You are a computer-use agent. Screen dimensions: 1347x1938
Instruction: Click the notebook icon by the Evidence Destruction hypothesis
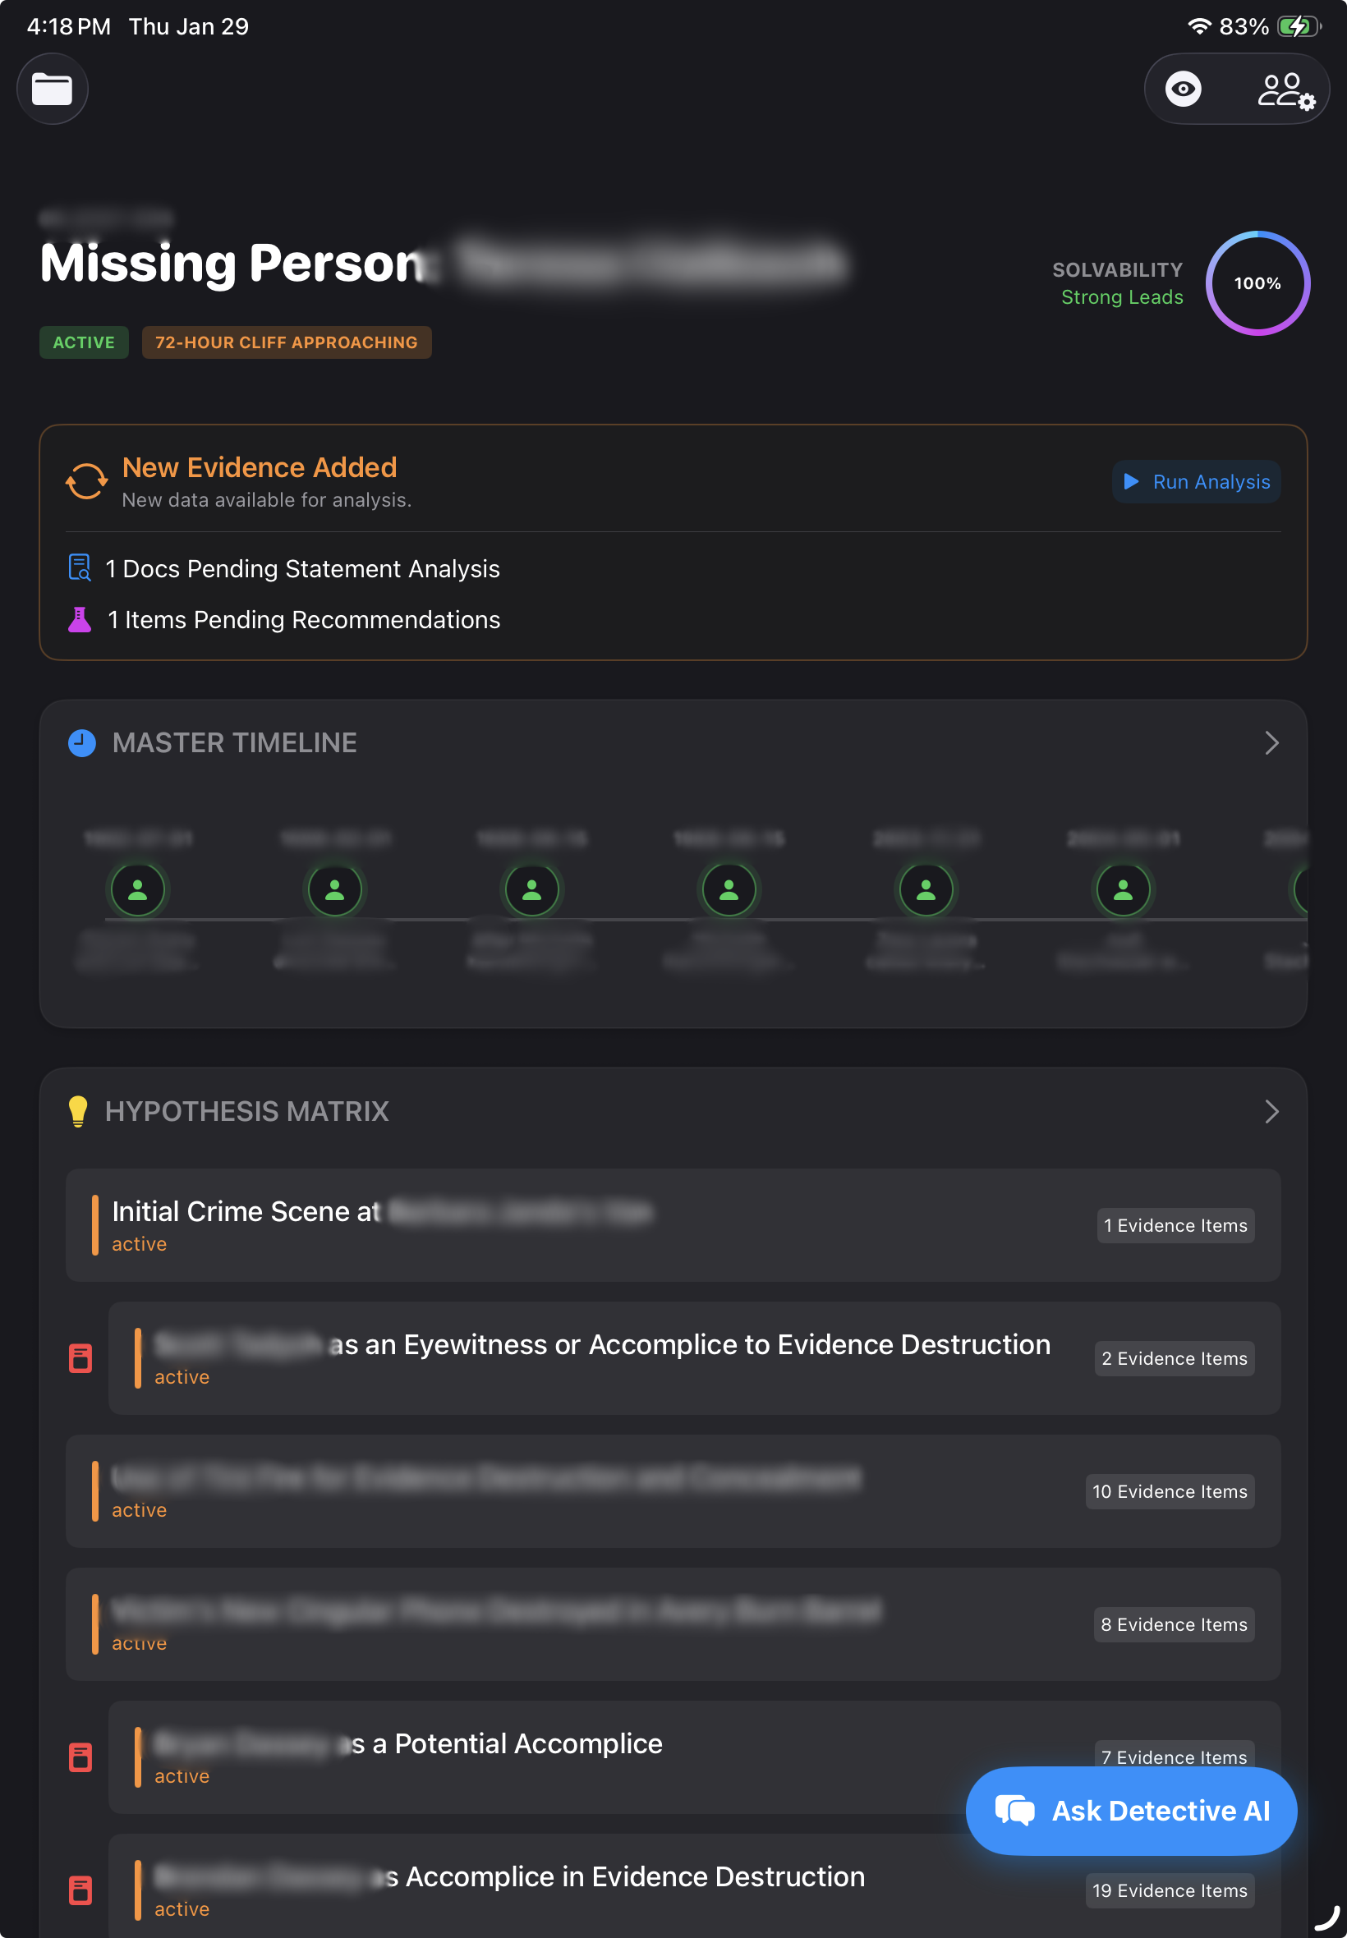click(80, 1891)
